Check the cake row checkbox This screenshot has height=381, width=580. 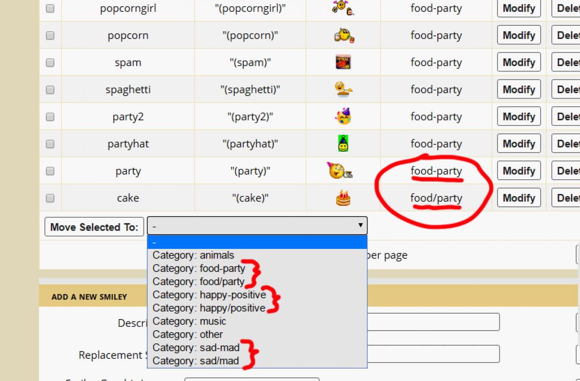pos(50,198)
